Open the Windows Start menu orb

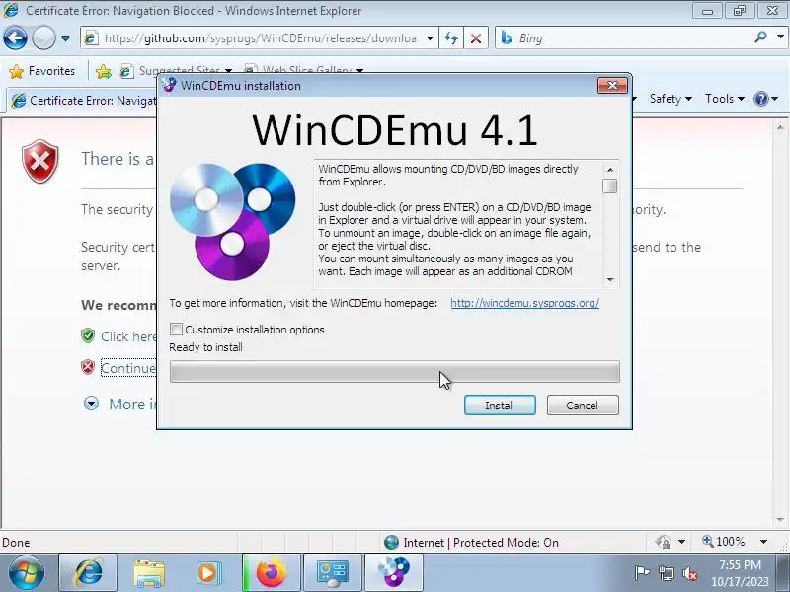point(27,573)
